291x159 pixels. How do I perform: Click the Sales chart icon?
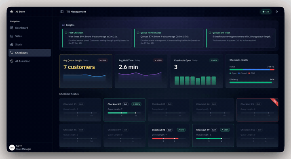(x=12, y=36)
